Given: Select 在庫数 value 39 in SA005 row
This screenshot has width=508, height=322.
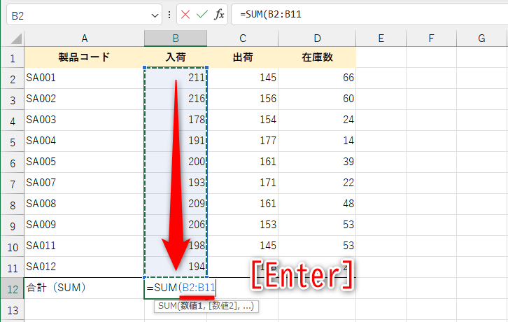Looking at the screenshot, I should tap(317, 162).
